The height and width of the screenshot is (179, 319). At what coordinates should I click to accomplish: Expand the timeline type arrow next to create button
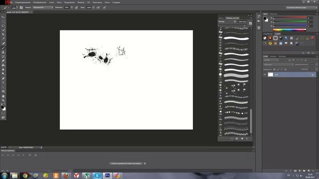click(145, 164)
